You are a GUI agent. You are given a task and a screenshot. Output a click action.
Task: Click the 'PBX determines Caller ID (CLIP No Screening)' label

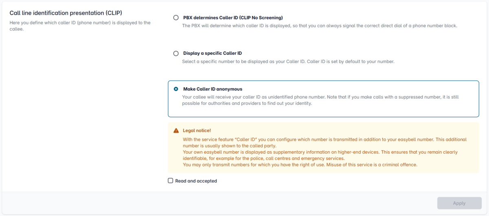(233, 17)
